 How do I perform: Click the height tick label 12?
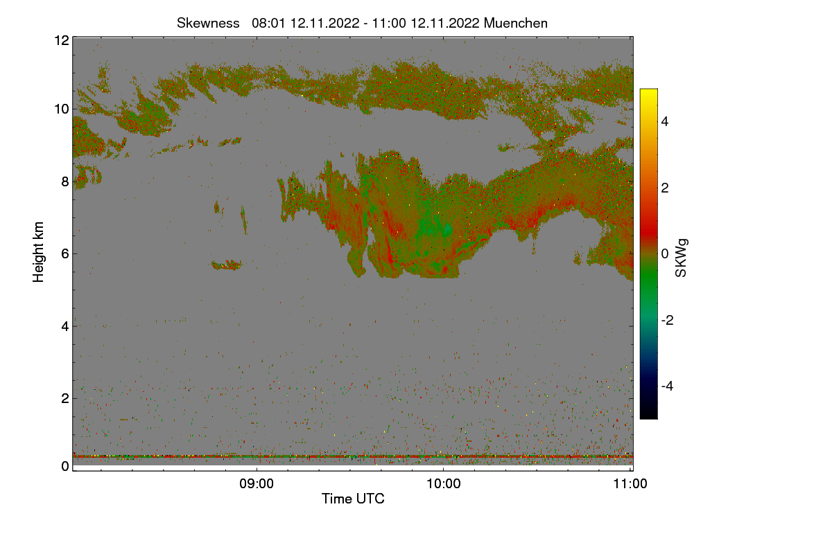61,40
